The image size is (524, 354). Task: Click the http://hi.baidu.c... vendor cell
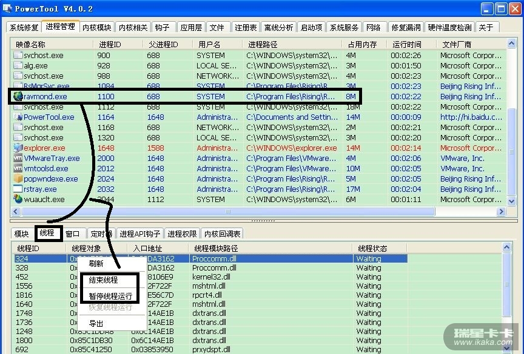tap(471, 117)
